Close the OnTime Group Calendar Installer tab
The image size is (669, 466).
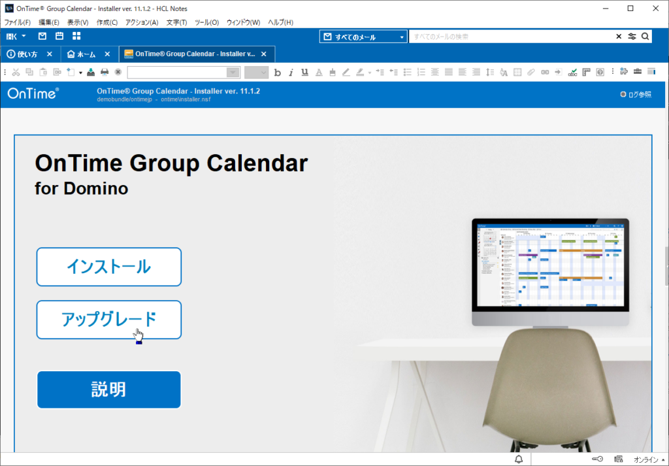pyautogui.click(x=264, y=54)
